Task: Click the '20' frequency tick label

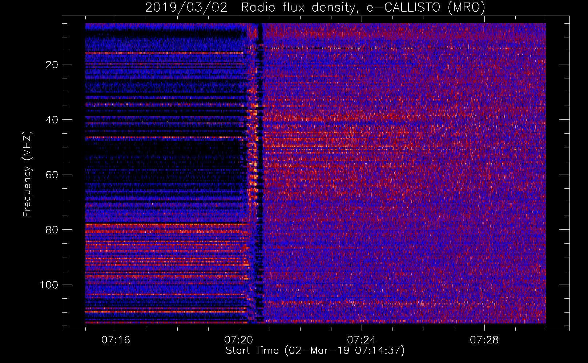Action: 52,65
